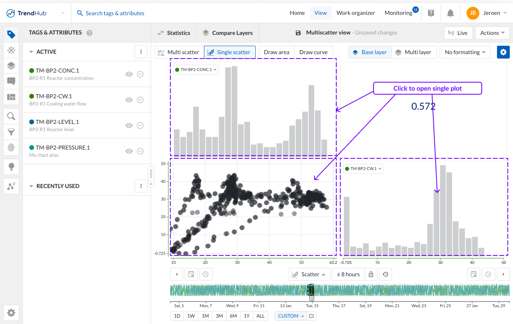The image size is (513, 324).
Task: Open the Work organizer menu item
Action: pyautogui.click(x=355, y=12)
